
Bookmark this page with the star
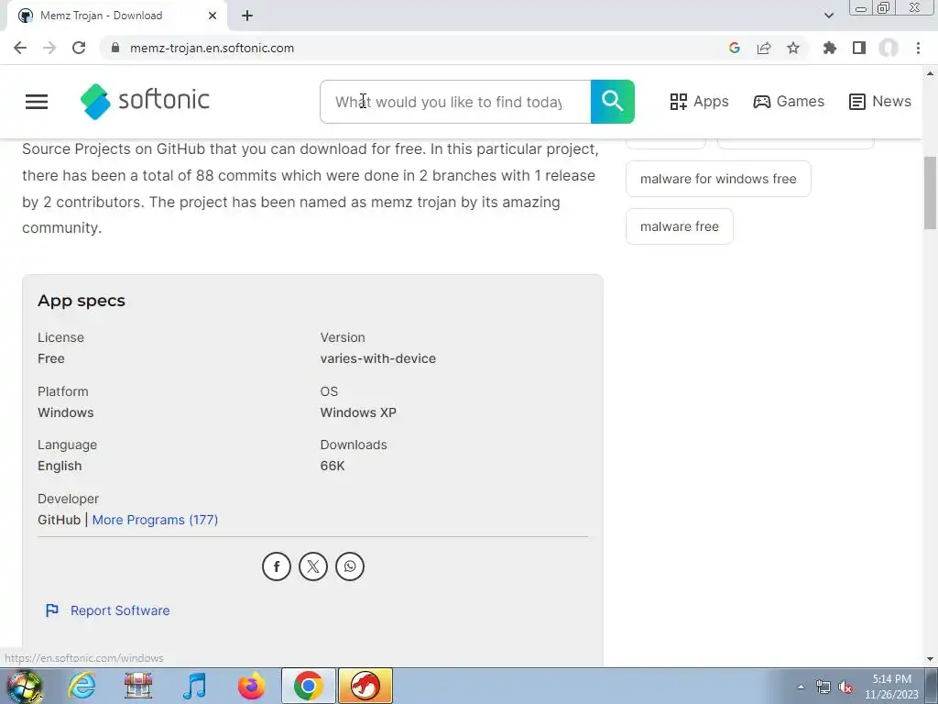[x=793, y=48]
